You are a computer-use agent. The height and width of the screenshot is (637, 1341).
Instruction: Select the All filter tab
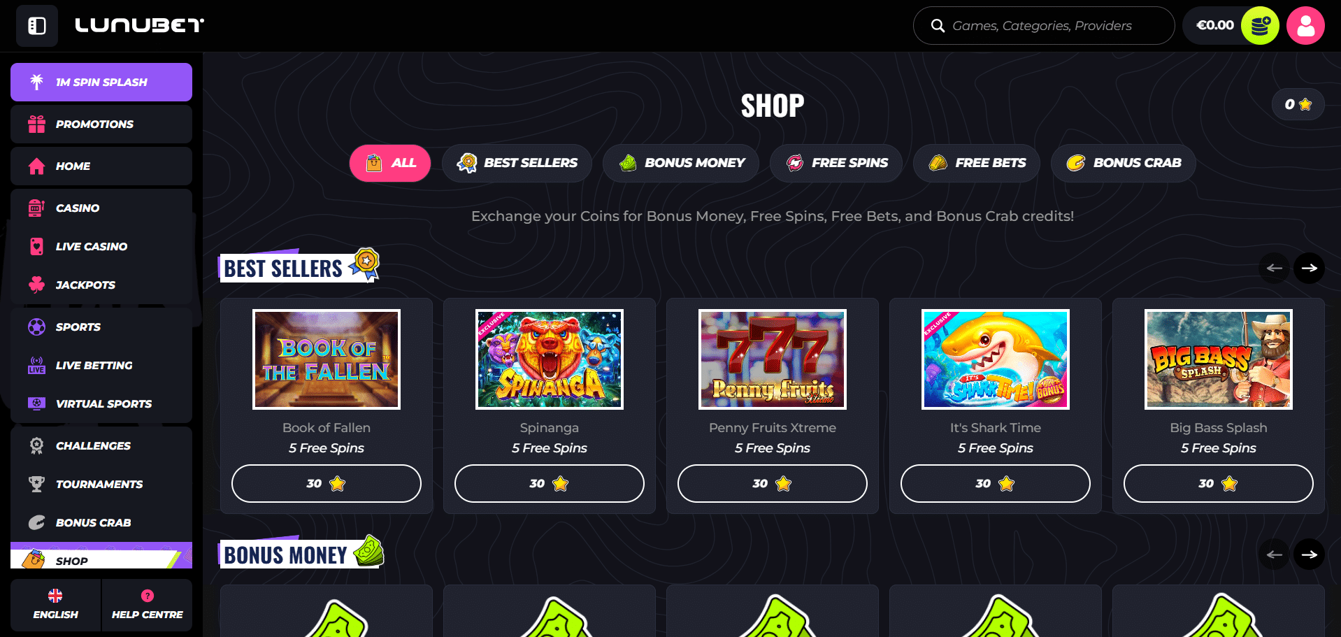click(390, 163)
